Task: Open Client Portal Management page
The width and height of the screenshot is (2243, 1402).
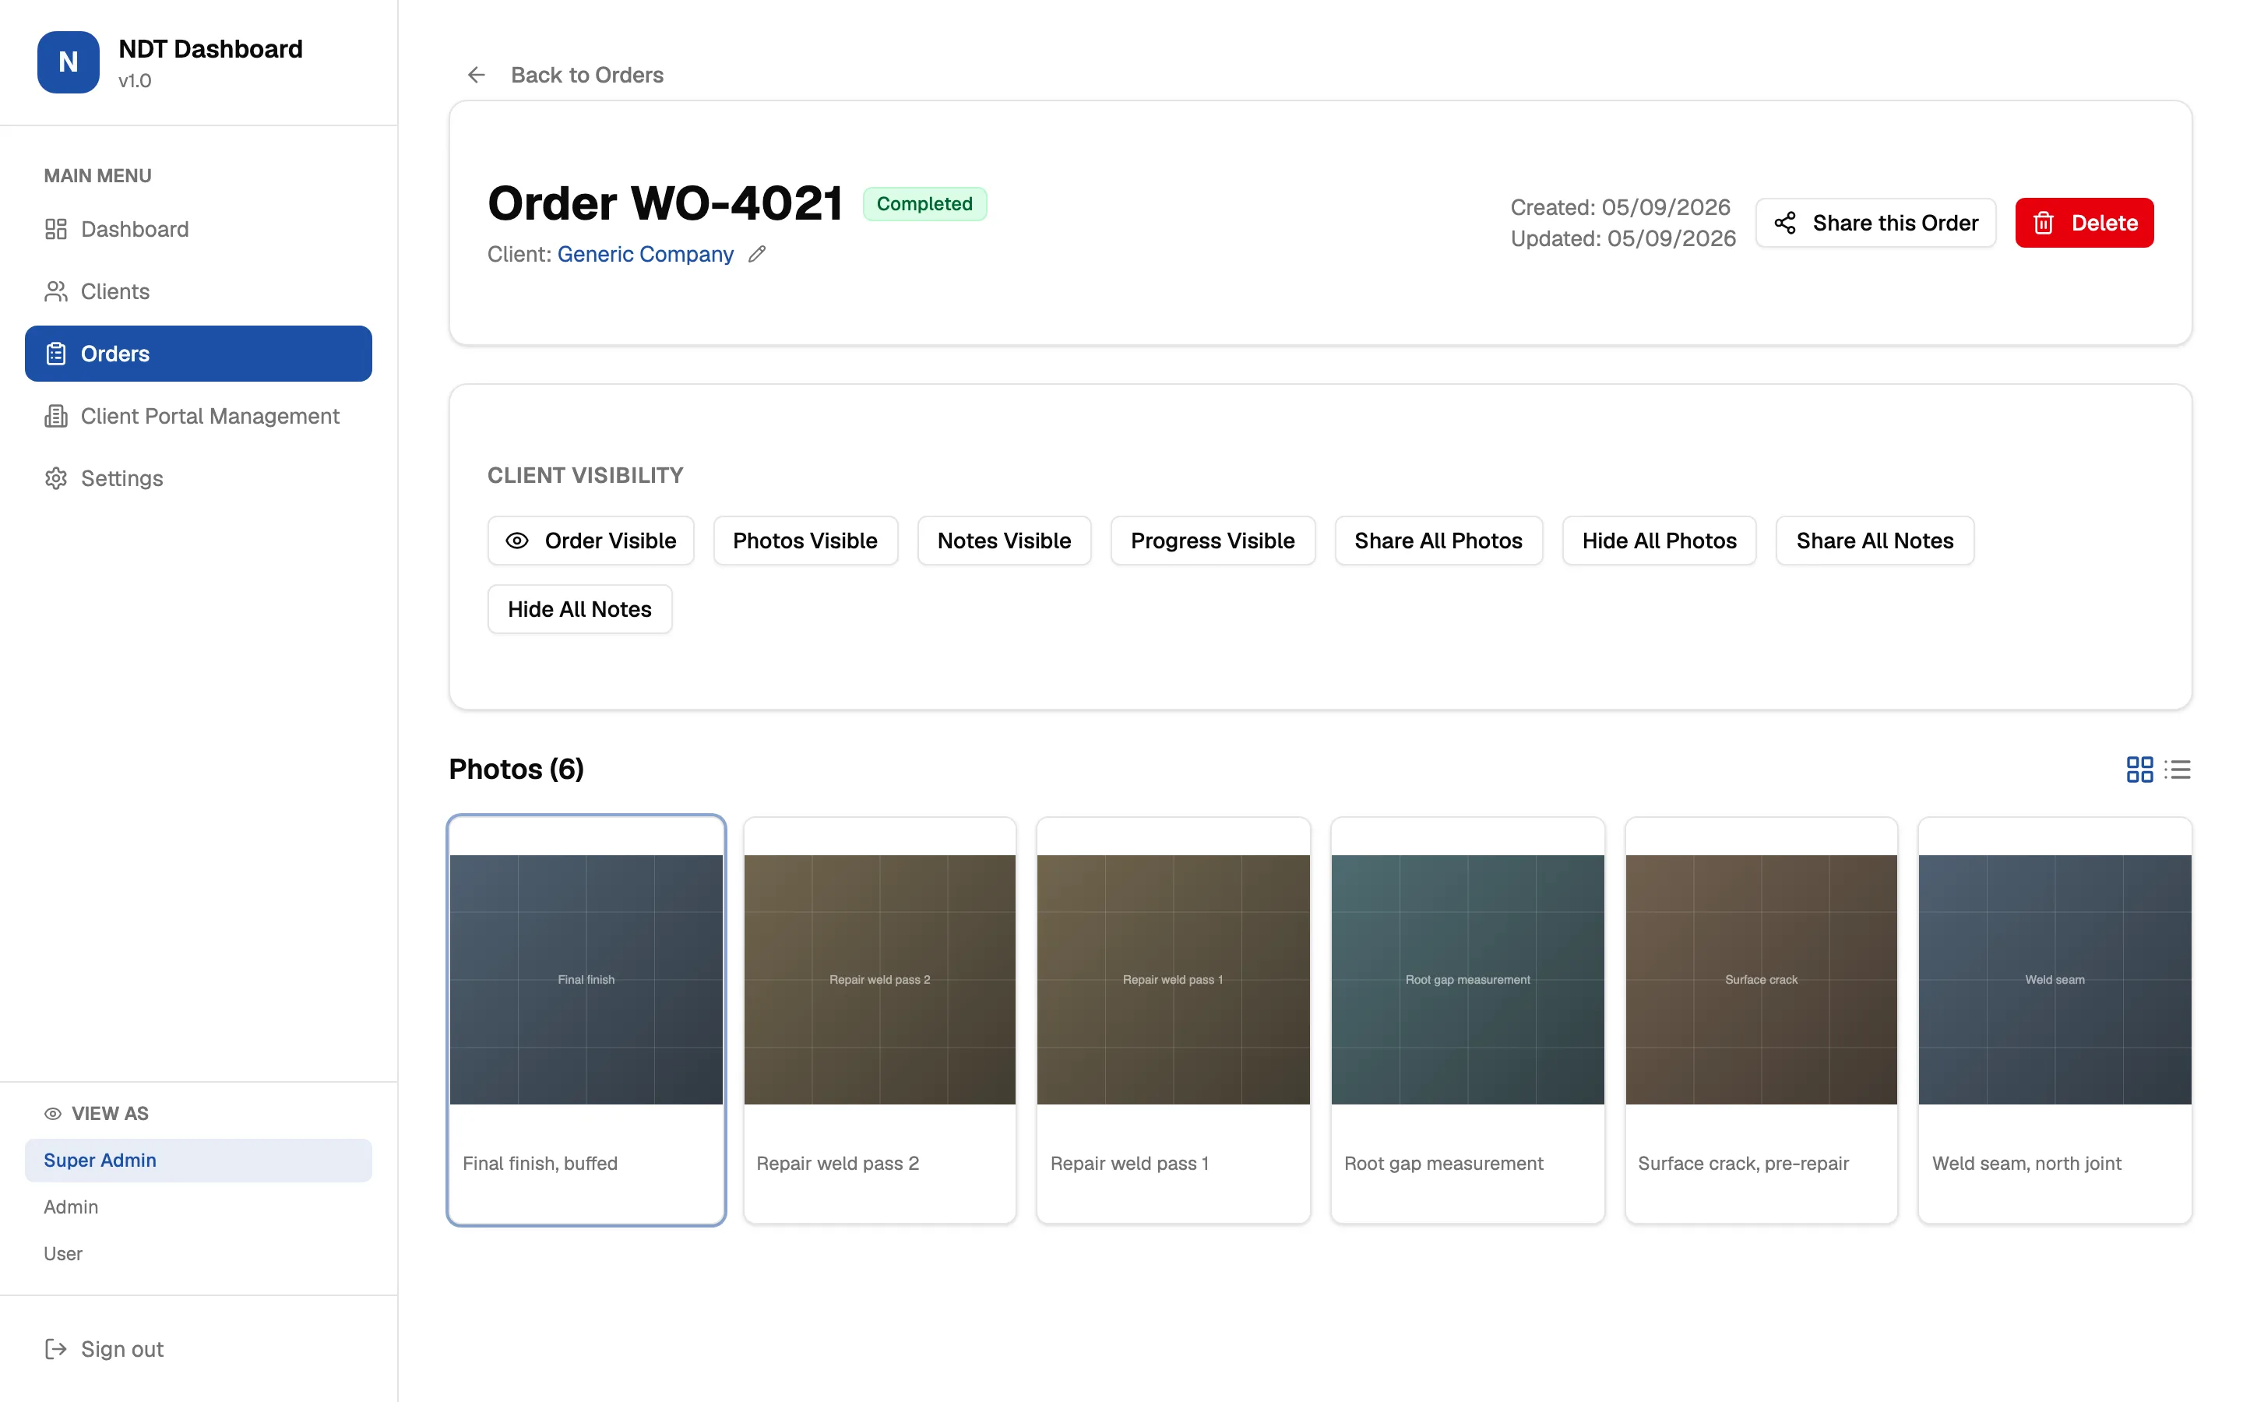Action: (x=199, y=417)
